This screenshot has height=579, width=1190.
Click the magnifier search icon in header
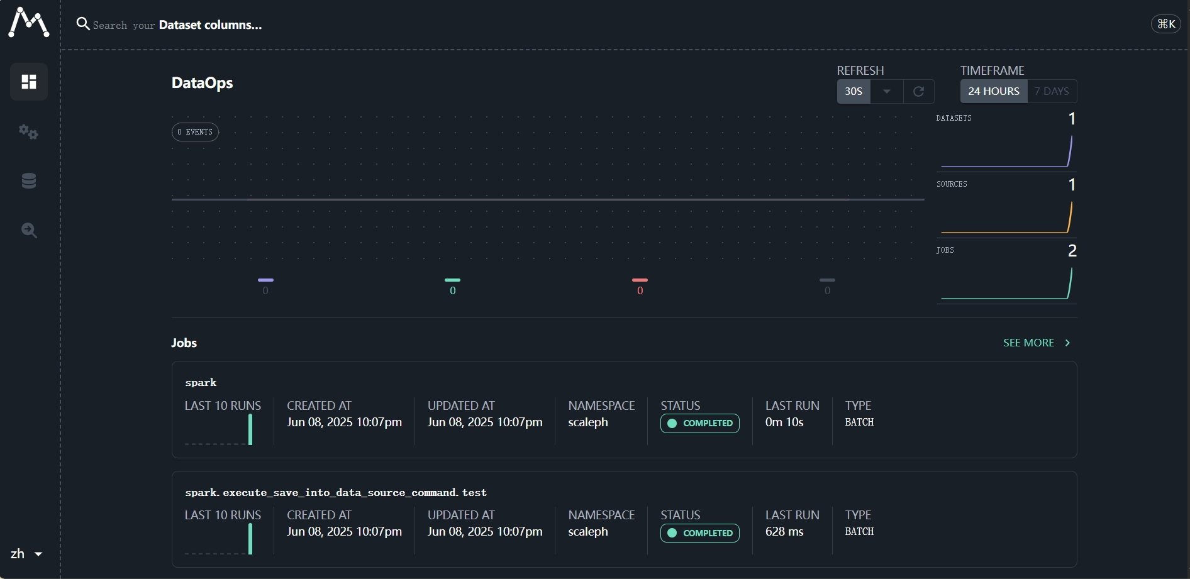[82, 24]
